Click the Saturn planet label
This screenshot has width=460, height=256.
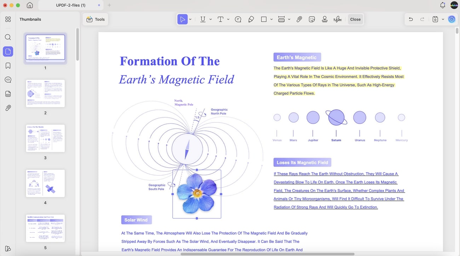point(336,140)
